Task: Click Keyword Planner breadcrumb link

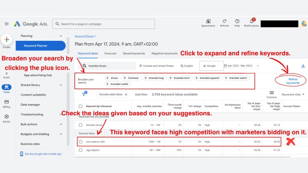Action: [x=84, y=36]
